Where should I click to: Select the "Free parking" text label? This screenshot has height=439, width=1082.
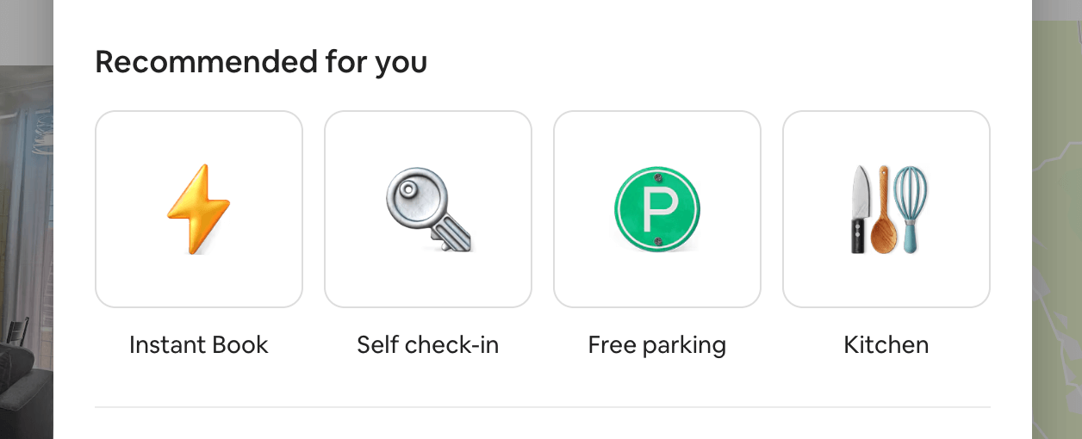click(657, 345)
